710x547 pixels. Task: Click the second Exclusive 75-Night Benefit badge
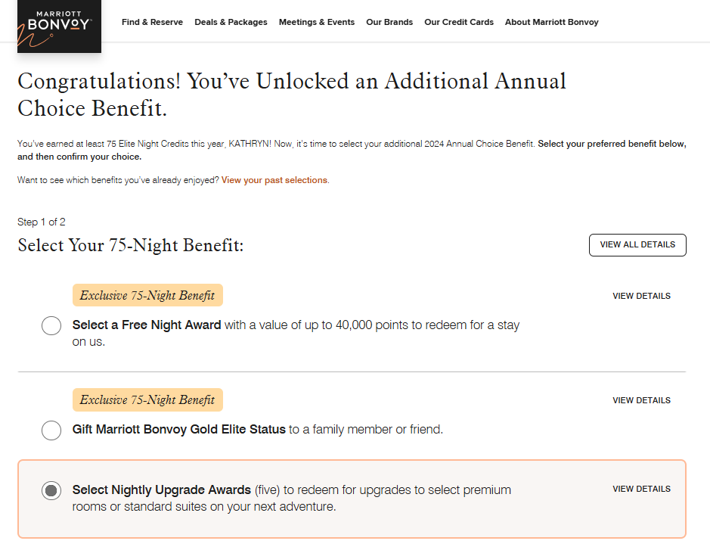click(147, 399)
